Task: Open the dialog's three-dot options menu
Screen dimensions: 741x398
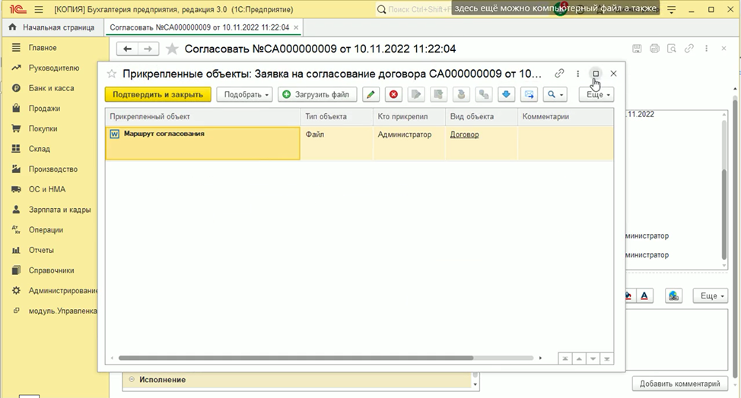Action: (x=577, y=74)
